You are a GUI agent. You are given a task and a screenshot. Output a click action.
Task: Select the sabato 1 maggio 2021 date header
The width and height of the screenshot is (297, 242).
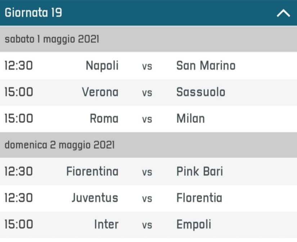51,39
